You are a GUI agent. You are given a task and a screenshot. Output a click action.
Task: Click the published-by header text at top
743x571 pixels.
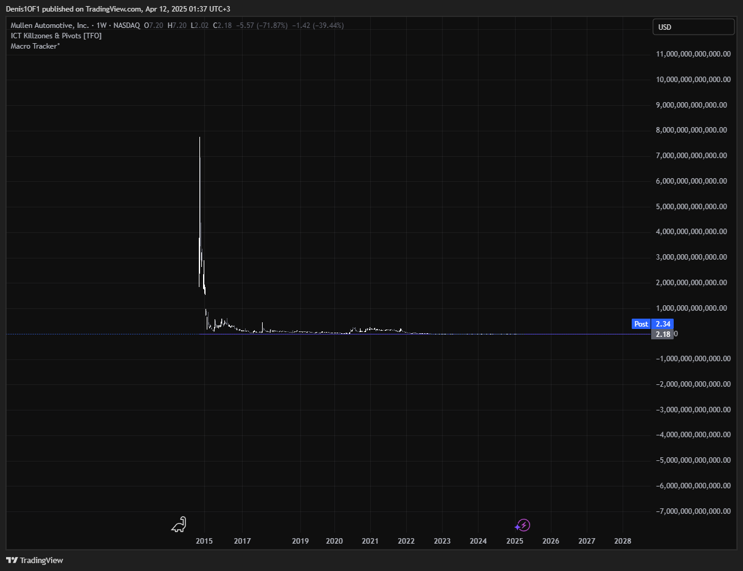[x=118, y=9]
